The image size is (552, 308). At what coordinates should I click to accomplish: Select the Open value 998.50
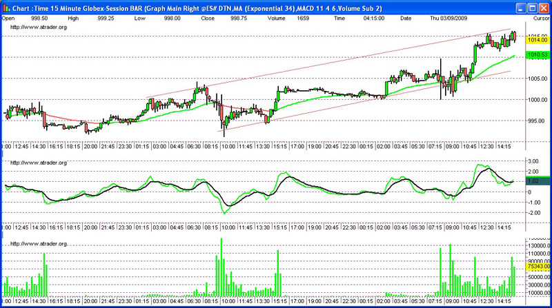[x=39, y=19]
